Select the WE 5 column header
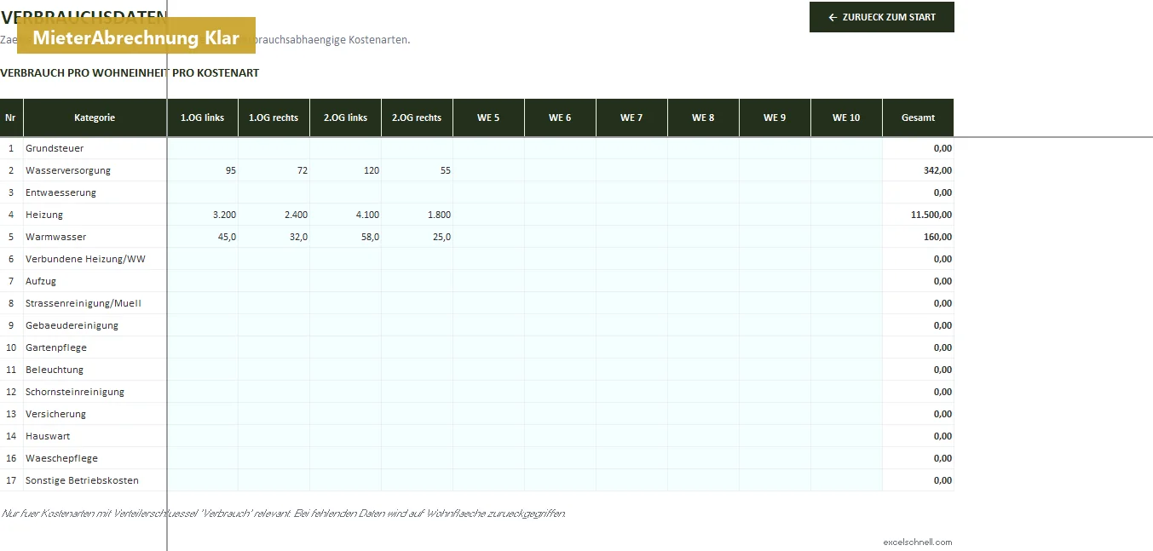 488,118
